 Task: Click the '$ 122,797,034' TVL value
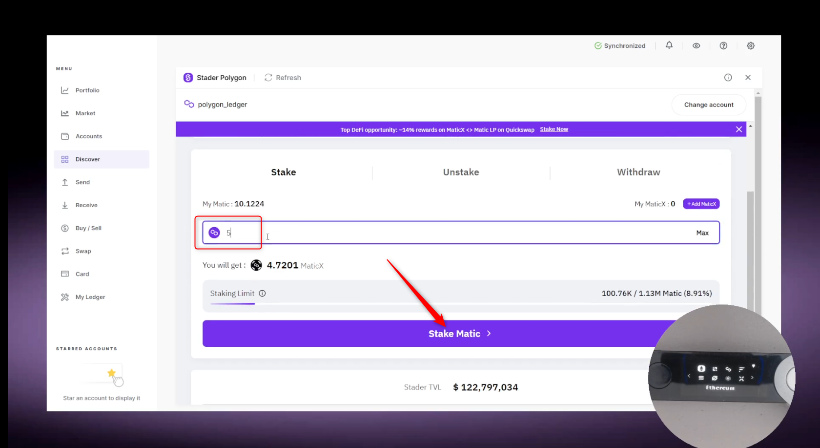coord(486,387)
